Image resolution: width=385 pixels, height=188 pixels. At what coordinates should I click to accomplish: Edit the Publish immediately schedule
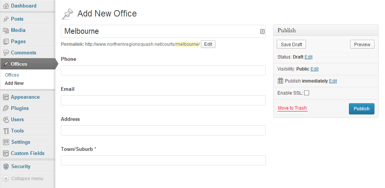pyautogui.click(x=333, y=81)
